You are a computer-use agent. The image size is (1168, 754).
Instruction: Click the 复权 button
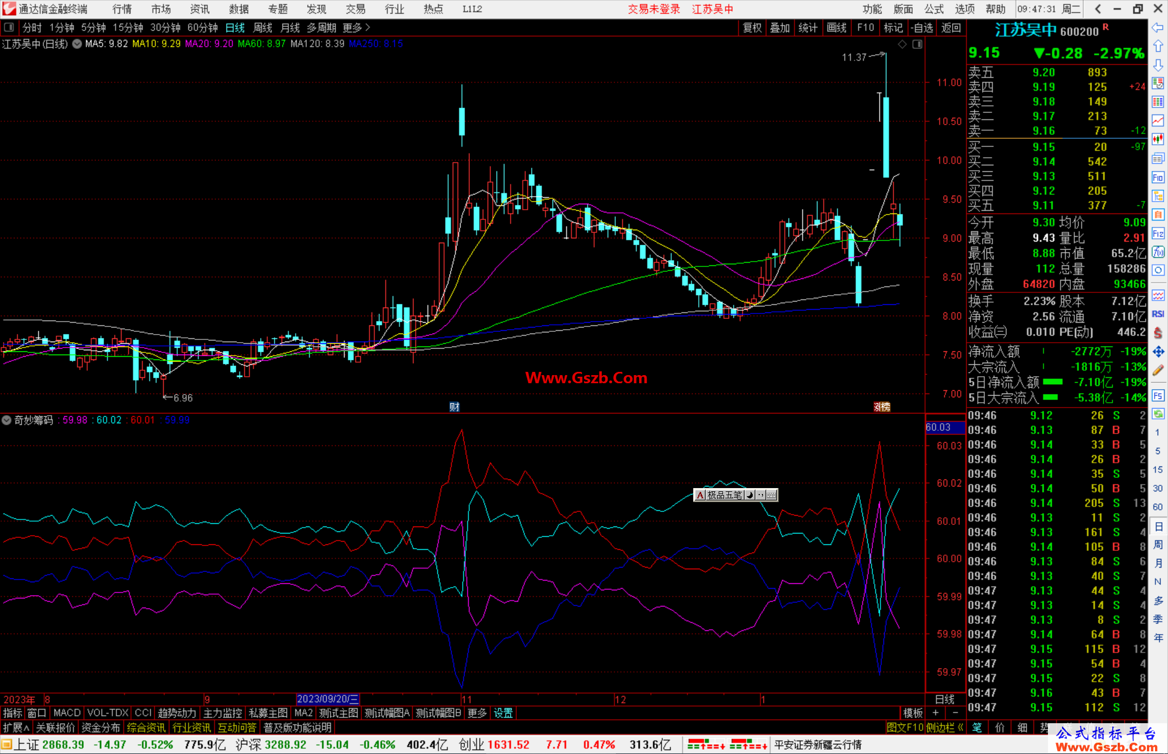pos(752,28)
